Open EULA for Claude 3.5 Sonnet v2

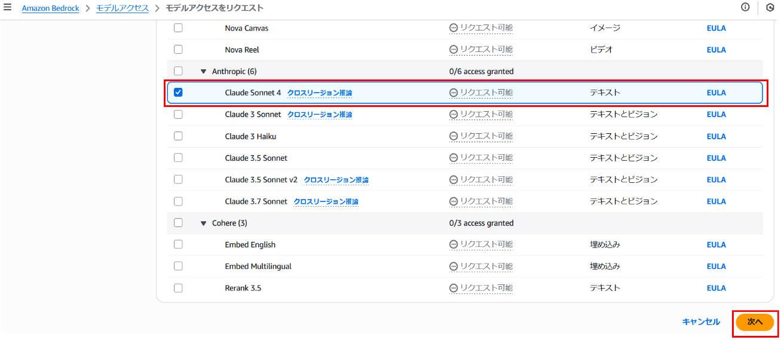716,180
